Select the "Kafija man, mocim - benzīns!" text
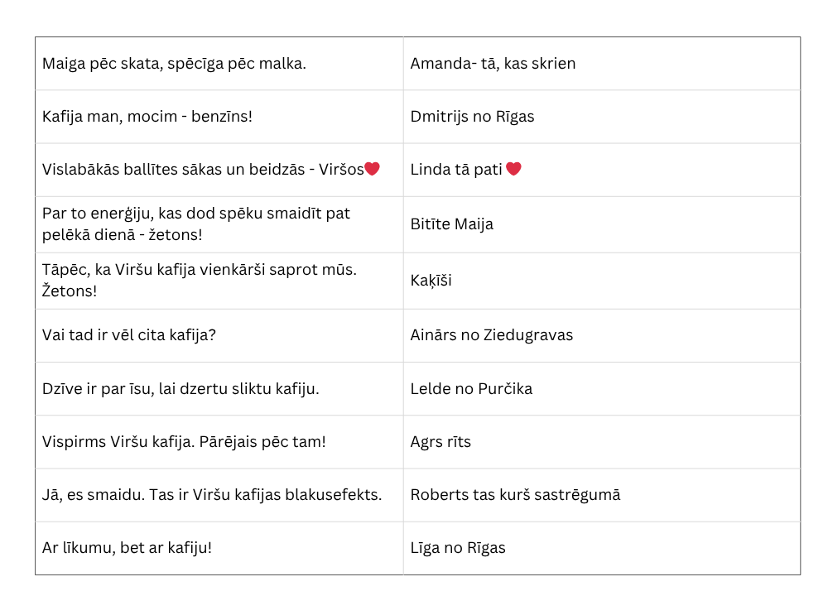Image resolution: width=828 pixels, height=596 pixels. (x=147, y=117)
